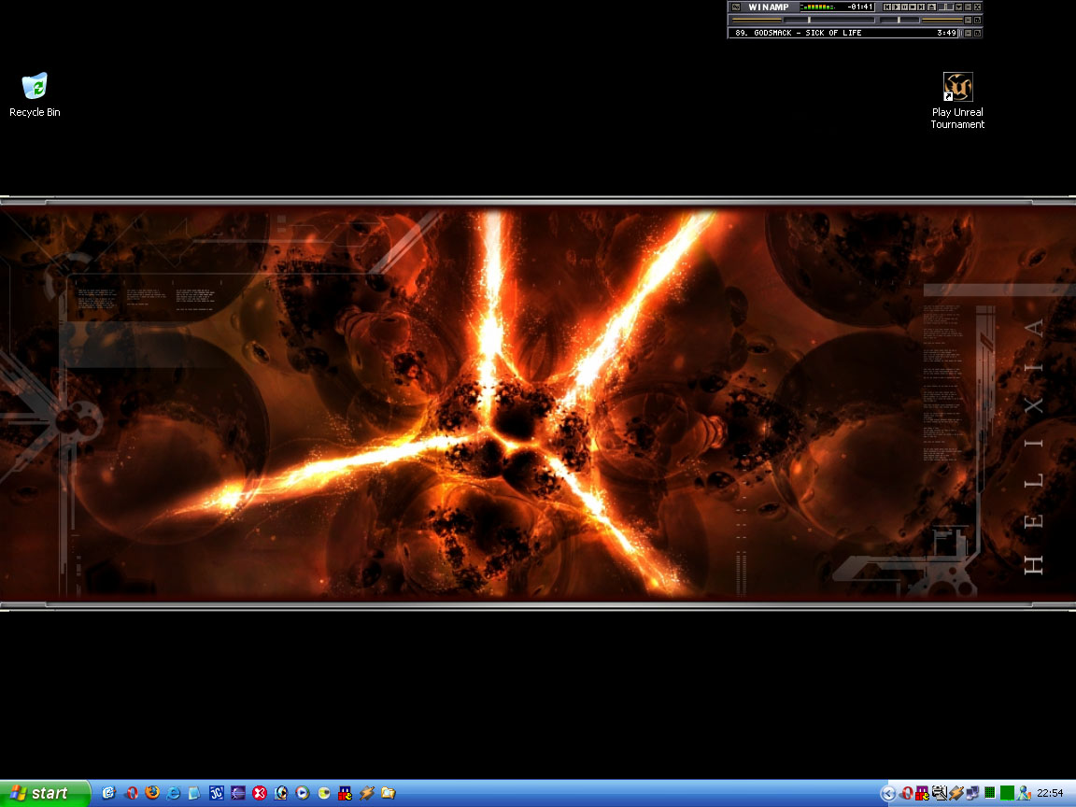Toggle window mode on Winamp playlist row
Screen dimensions: 1076x807
978,33
